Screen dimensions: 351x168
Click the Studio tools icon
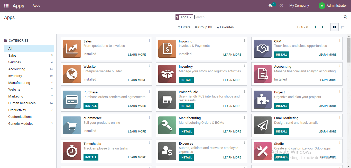[263, 151]
